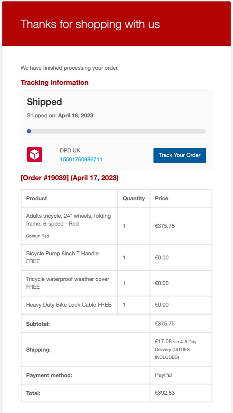
Task: Click the PayPal payment method value
Action: pyautogui.click(x=163, y=375)
